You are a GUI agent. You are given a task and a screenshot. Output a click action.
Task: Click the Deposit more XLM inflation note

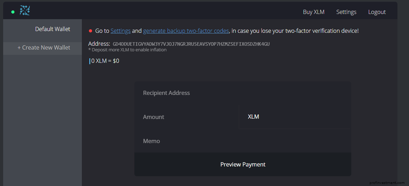click(x=127, y=50)
